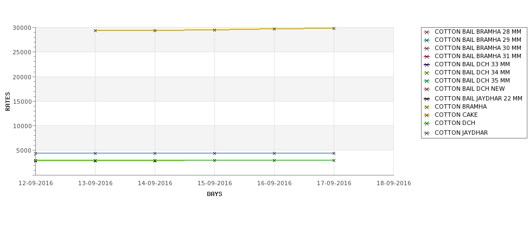Screen dimensions: 529x233
Task: Click the COTTON BAIL BRAMHA 28 MM legend marker
Action: [426, 32]
